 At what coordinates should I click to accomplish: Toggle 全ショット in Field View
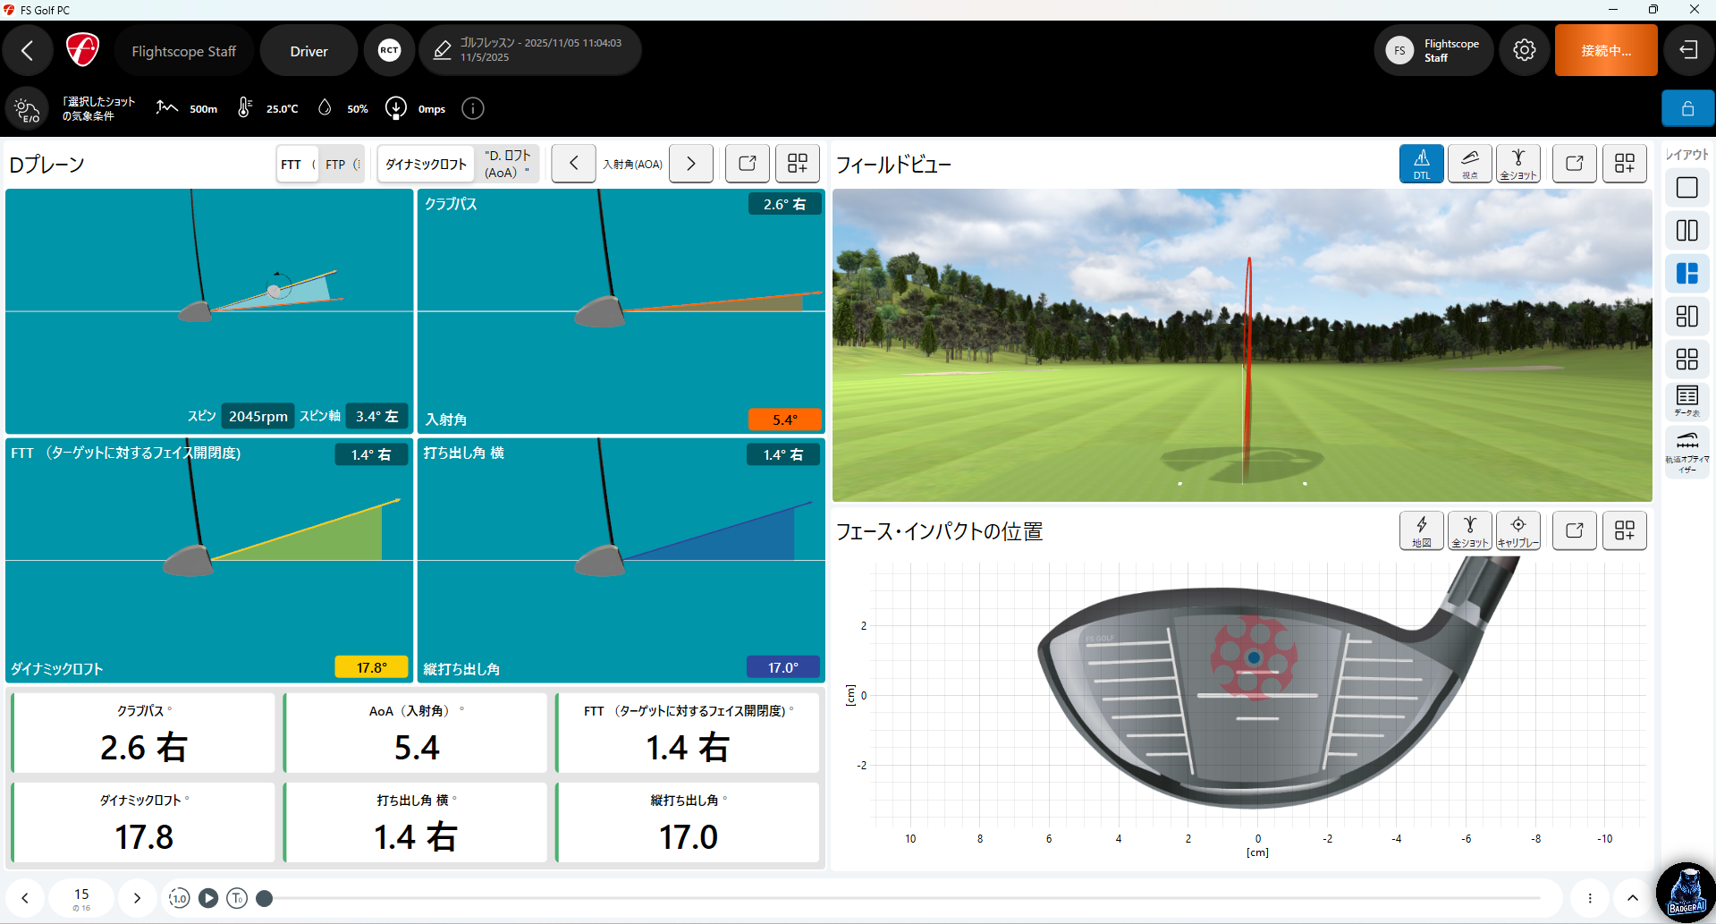click(x=1518, y=164)
